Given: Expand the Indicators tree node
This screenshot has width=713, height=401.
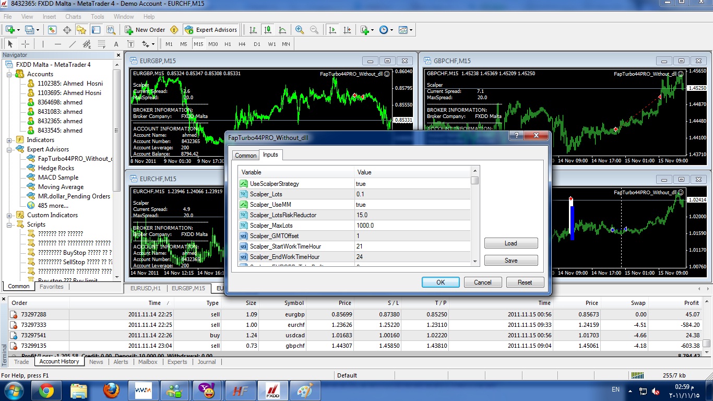Looking at the screenshot, I should click(x=9, y=140).
